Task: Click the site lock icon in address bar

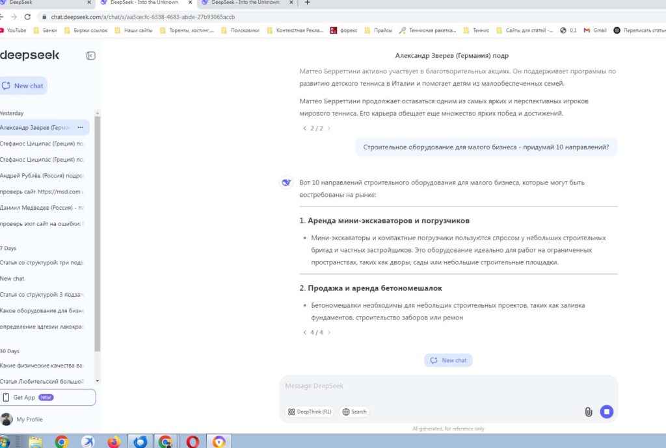Action: tap(44, 17)
